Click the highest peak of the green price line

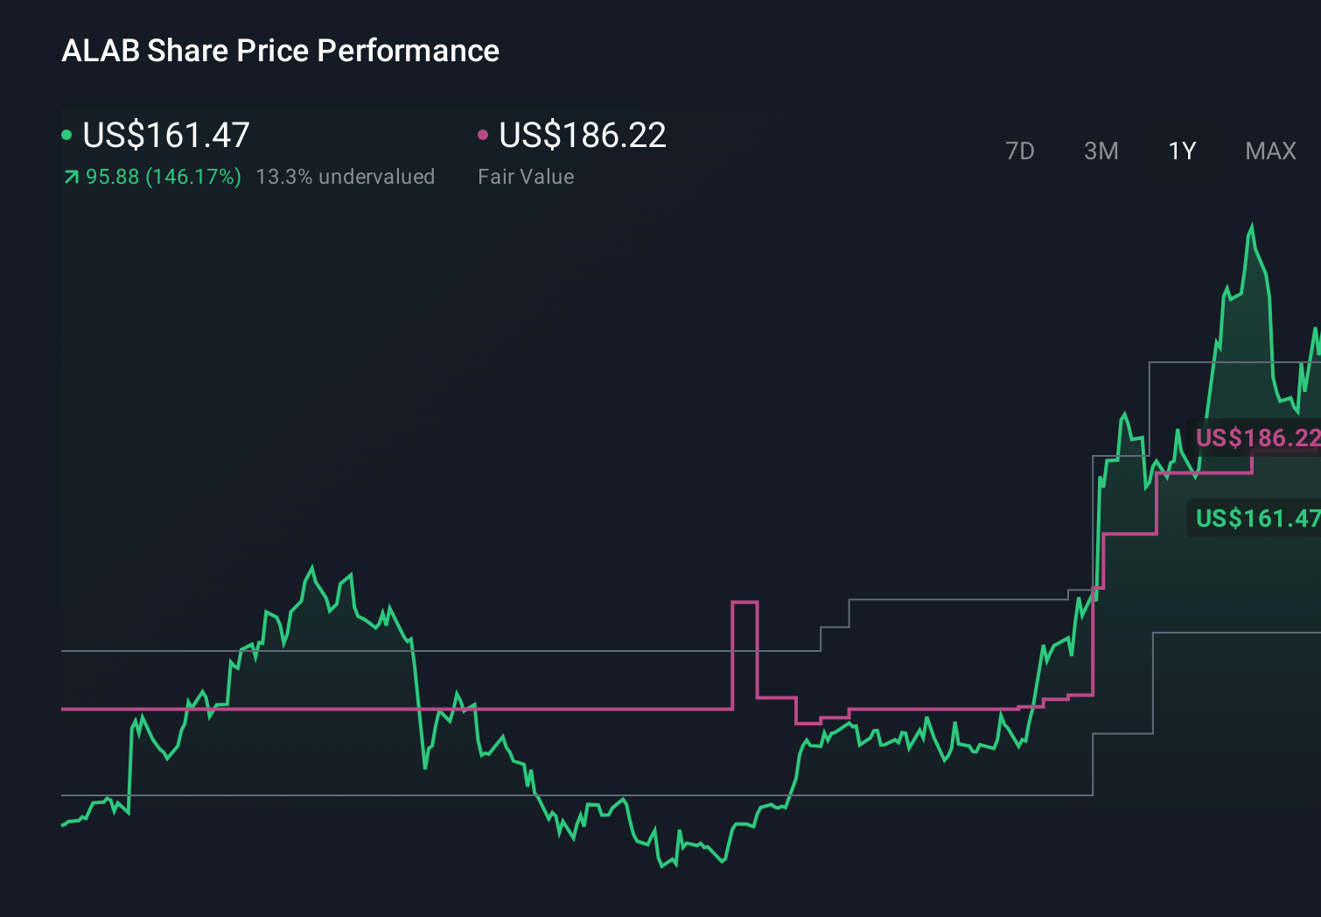1252,227
